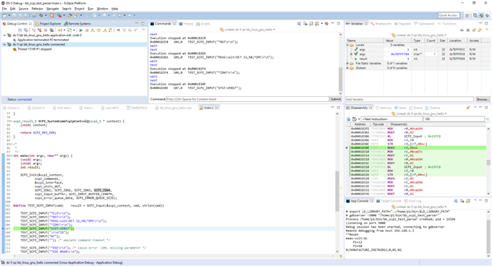Viewport: 492px width, 266px height.
Task: Click the Command input field
Action: (247, 99)
